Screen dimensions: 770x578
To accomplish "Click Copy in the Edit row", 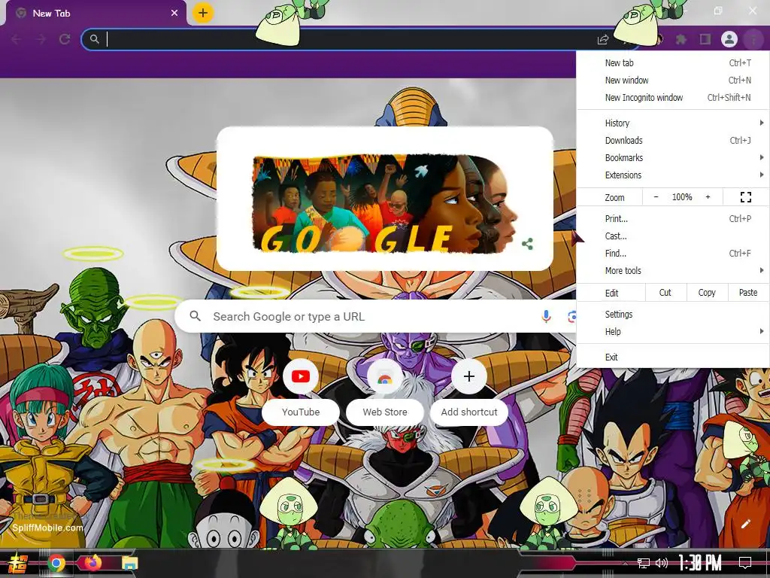I will coord(707,293).
